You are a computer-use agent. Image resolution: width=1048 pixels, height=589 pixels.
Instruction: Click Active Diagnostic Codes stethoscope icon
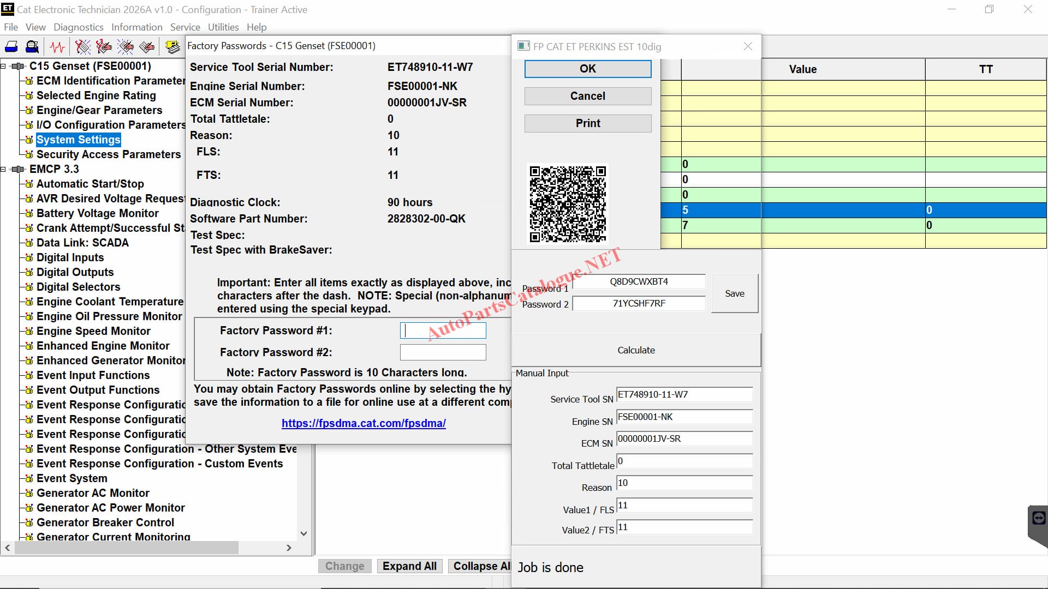(82, 47)
